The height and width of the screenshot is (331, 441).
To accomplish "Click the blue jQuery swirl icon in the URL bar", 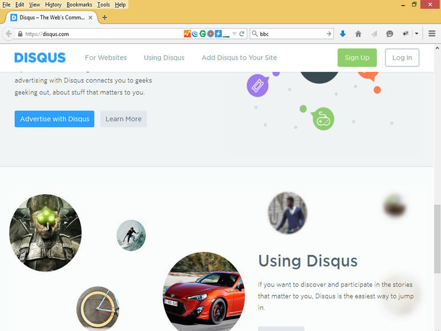I will pyautogui.click(x=195, y=34).
